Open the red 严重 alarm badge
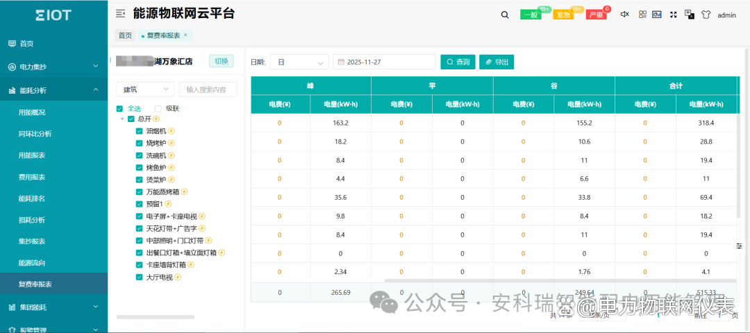Screen dimensions: 750x333 (x=596, y=15)
